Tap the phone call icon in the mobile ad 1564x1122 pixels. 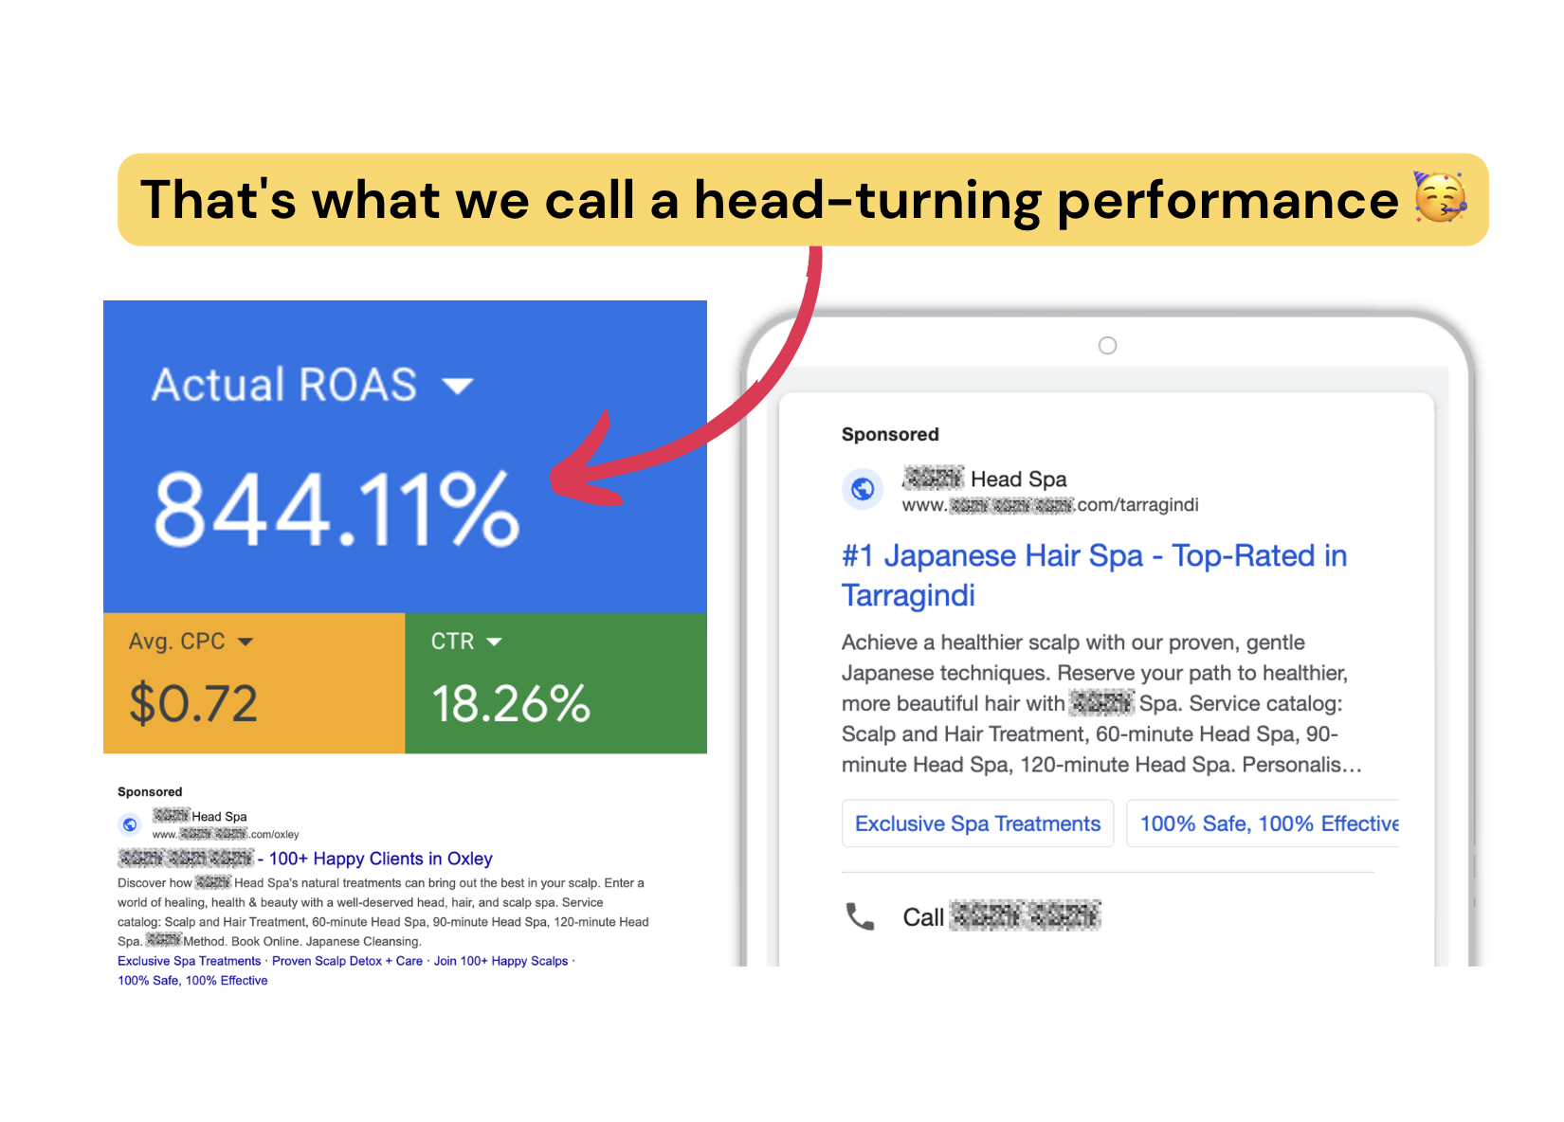pyautogui.click(x=860, y=914)
